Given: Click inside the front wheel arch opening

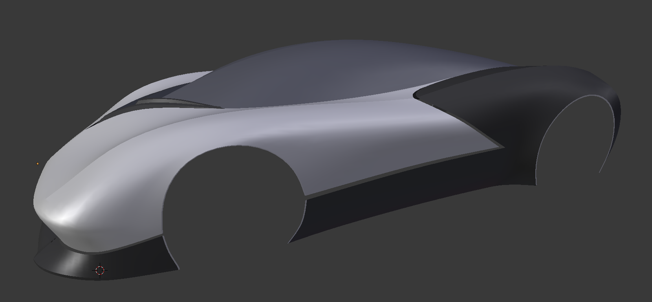Looking at the screenshot, I should point(232,196).
